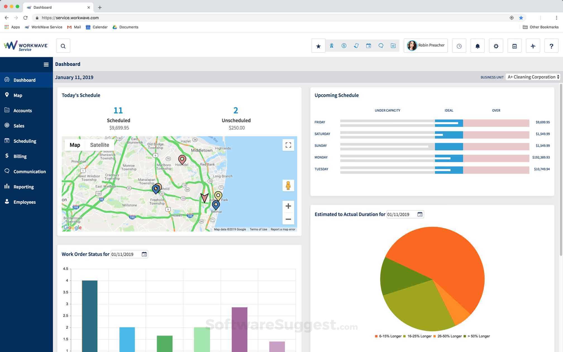Open the Terms of Use link
563x352 pixels.
[x=258, y=229]
